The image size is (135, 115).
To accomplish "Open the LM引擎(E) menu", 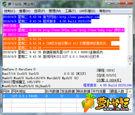I will 87,11.
